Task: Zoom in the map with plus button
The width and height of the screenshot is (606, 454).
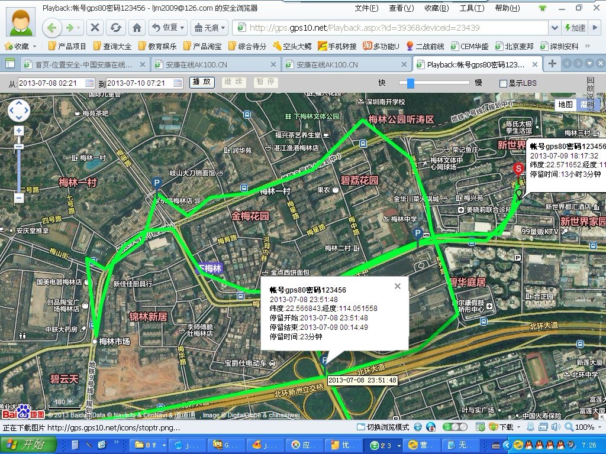Action: coord(19,131)
